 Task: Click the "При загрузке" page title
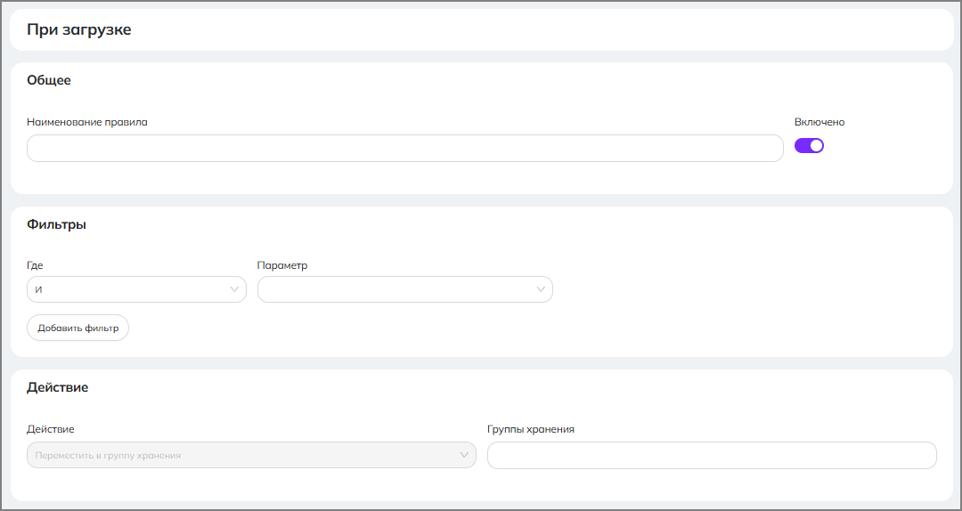[79, 29]
